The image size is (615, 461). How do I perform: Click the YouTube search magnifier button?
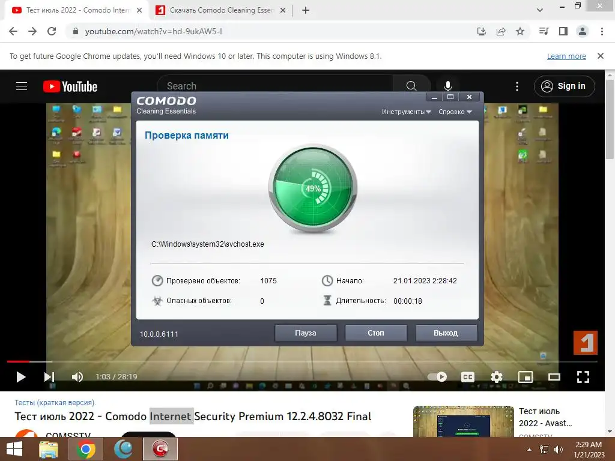pyautogui.click(x=411, y=86)
